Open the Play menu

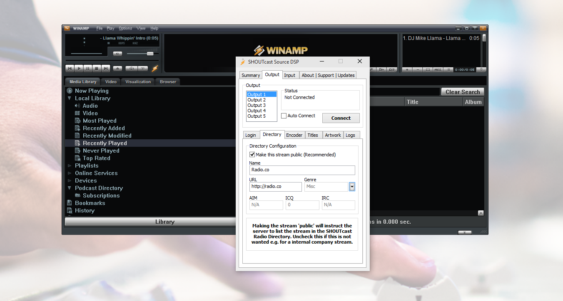(x=110, y=28)
